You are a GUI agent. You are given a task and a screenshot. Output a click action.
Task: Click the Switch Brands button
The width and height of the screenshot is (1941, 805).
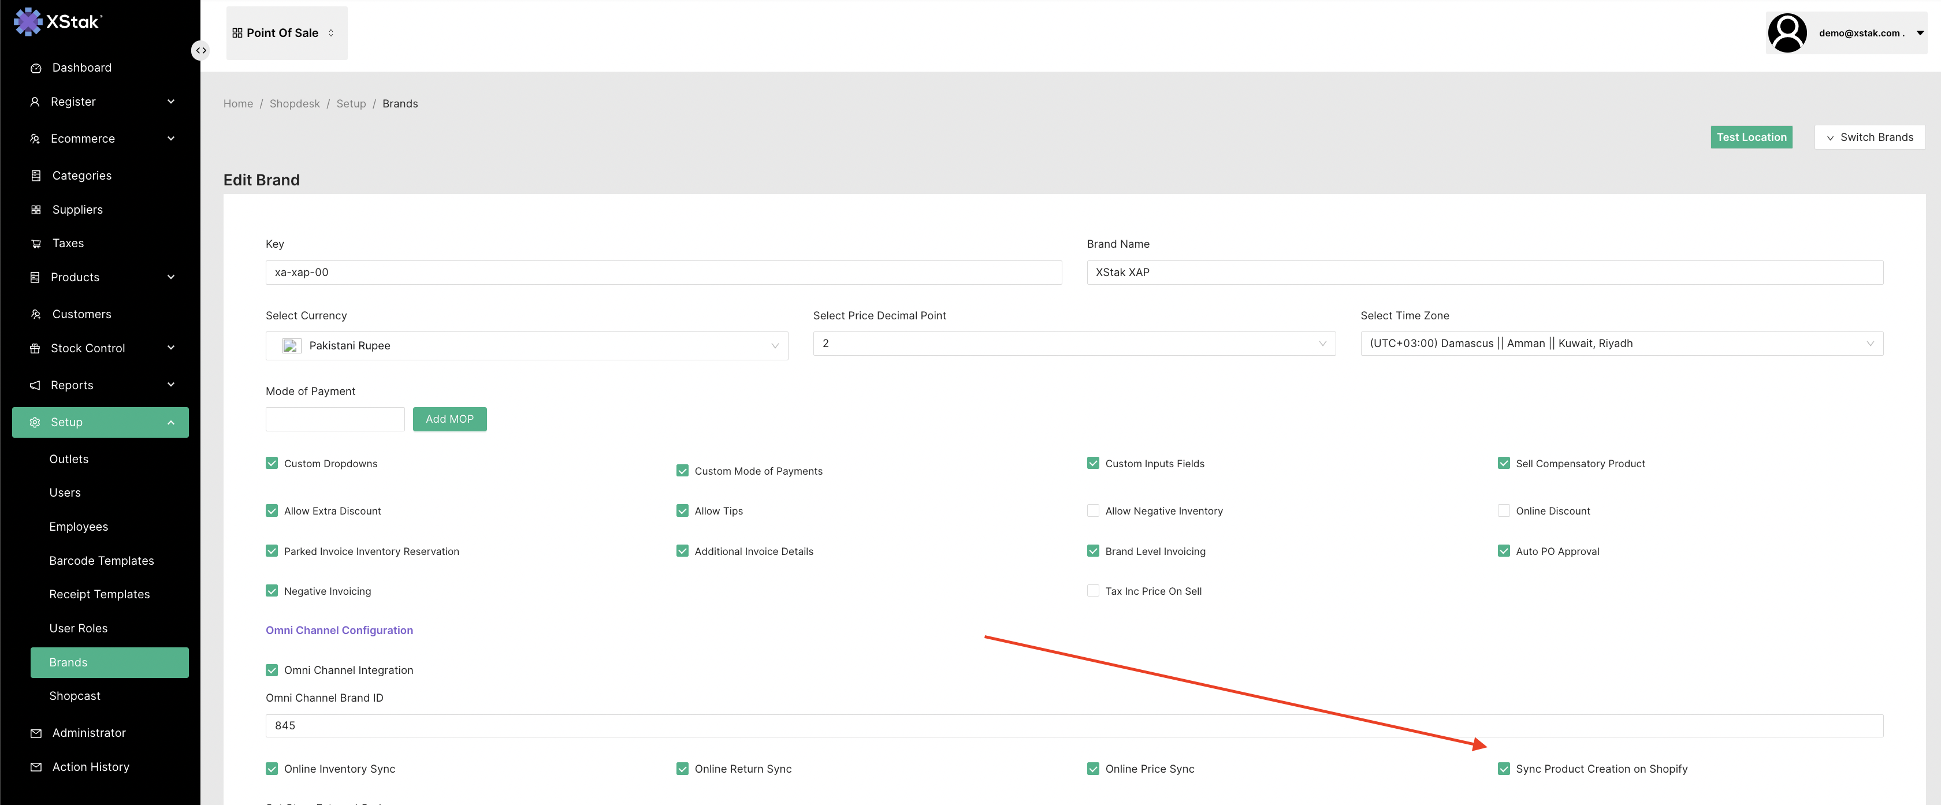[x=1869, y=137]
